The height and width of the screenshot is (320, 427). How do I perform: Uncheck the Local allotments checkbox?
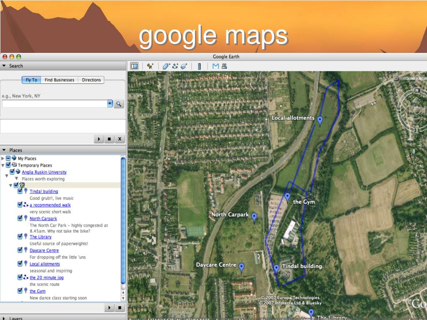pos(20,263)
